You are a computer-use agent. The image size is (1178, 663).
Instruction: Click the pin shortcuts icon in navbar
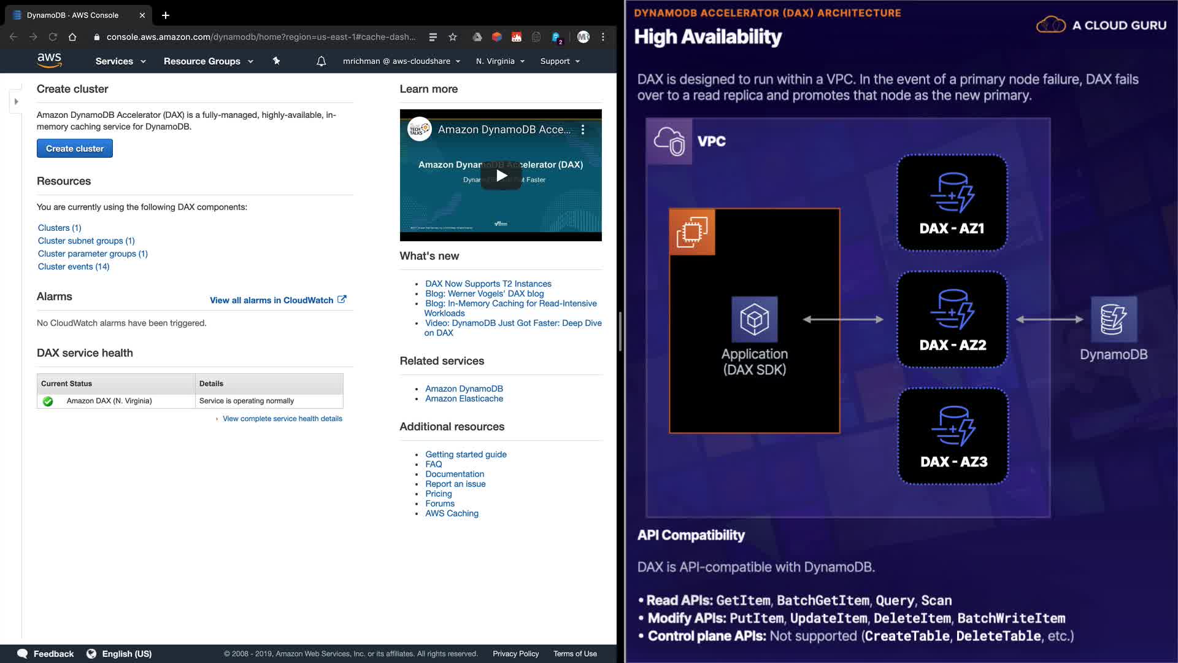pos(276,61)
